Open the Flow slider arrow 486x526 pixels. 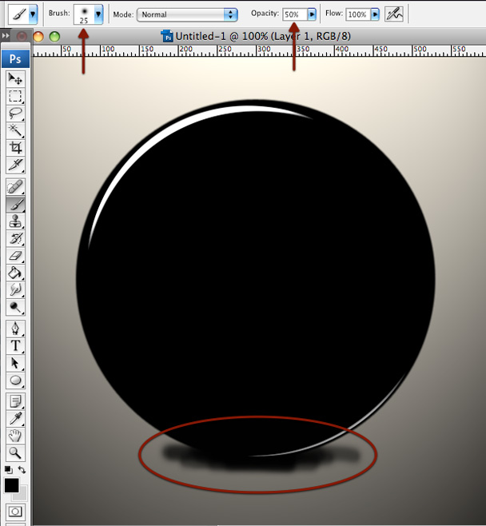tap(376, 14)
